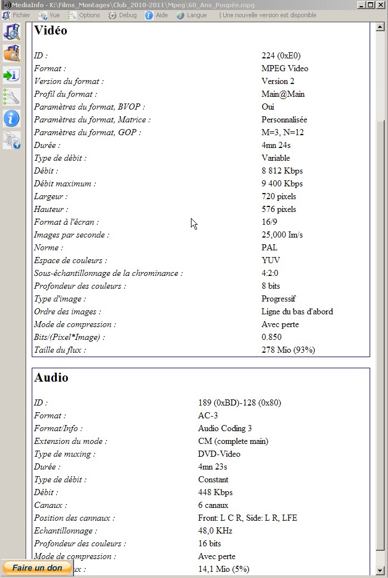This screenshot has height=578, width=388.
Task: Click the stream size '278 Mio (93%)'
Action: 288,350
